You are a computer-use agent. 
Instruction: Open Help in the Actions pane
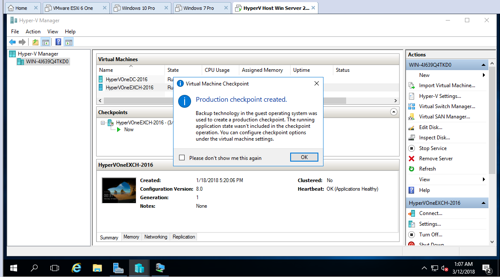[424, 190]
